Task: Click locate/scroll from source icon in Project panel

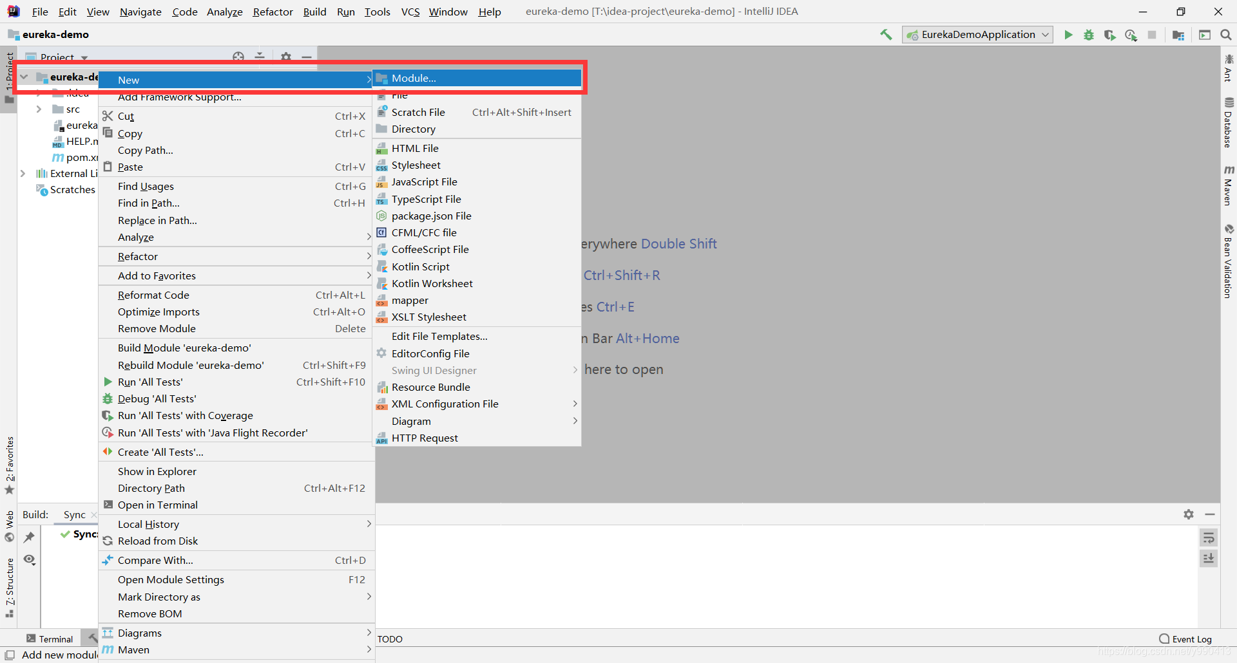Action: tap(238, 57)
